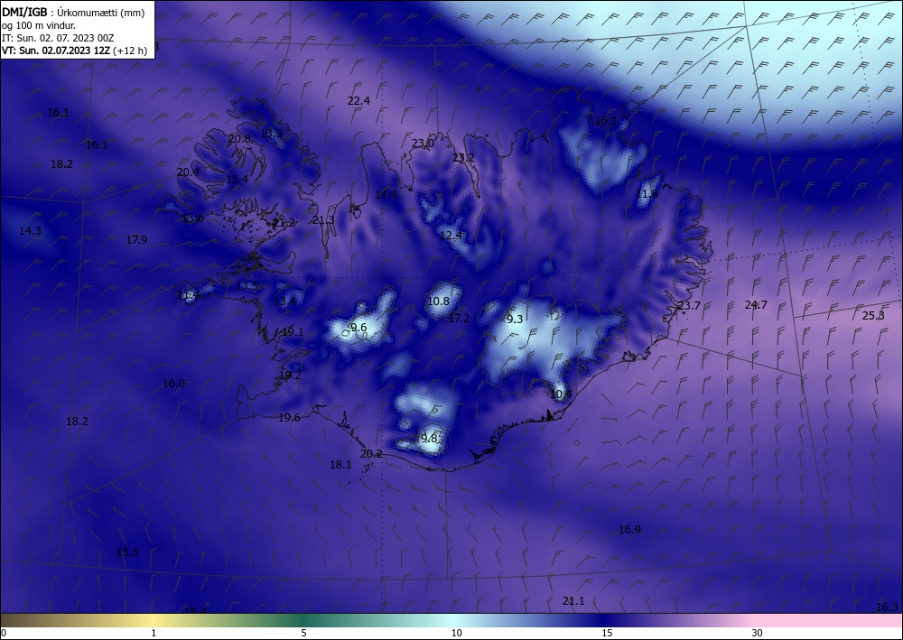Click the 25.3 value label
The width and height of the screenshot is (903, 640).
click(x=873, y=315)
